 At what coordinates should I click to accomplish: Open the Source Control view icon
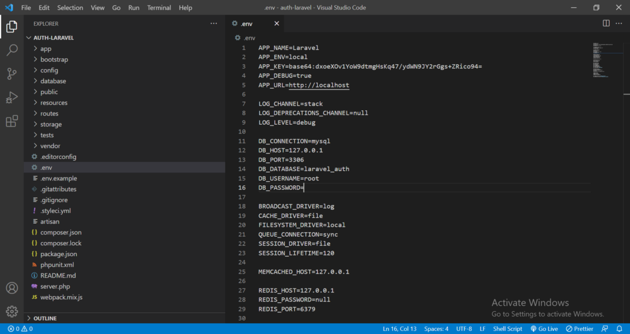pyautogui.click(x=11, y=74)
